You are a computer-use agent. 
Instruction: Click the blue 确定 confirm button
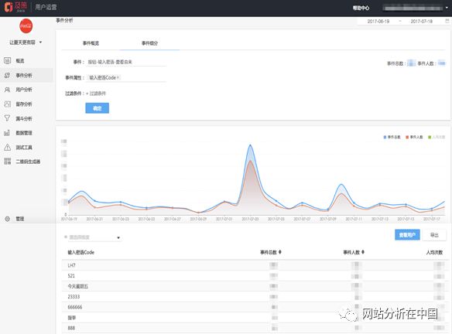coord(98,108)
